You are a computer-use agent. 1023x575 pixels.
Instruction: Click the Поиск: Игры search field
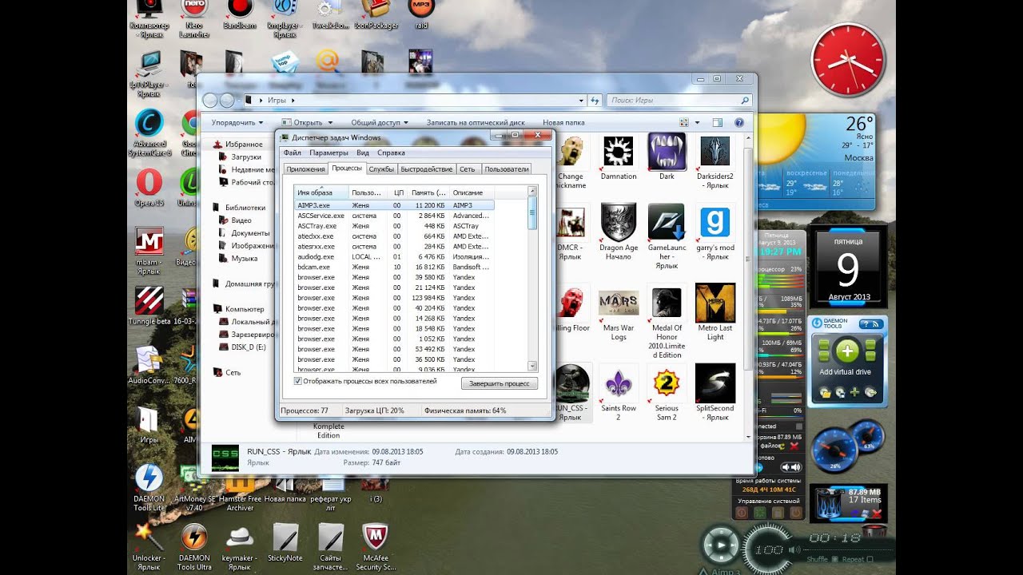678,101
